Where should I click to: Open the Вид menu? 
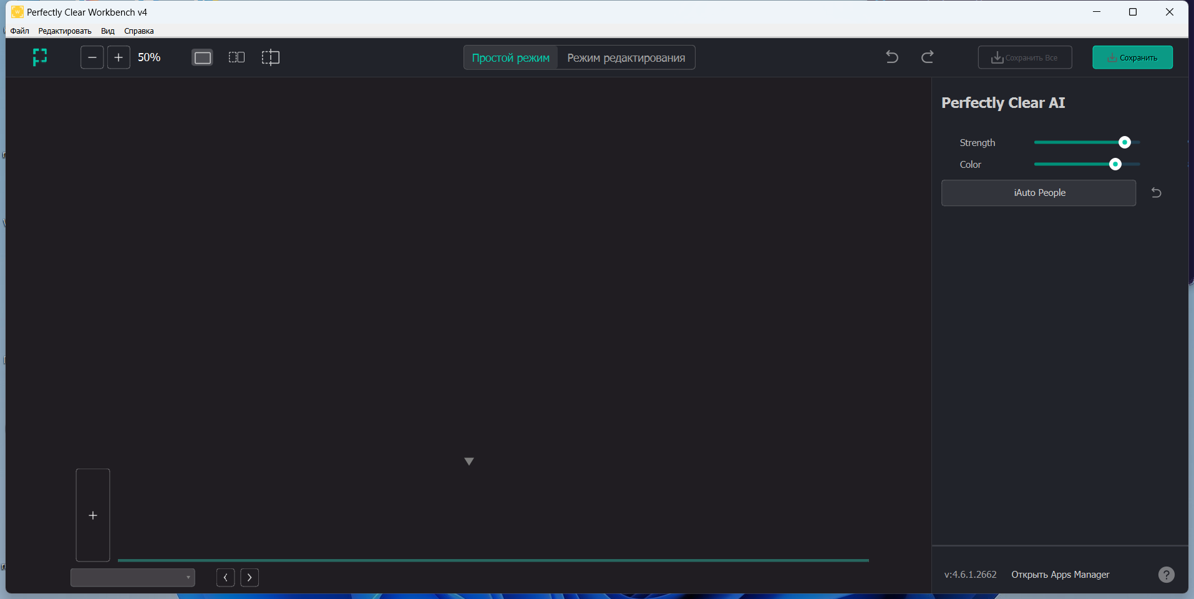(108, 31)
